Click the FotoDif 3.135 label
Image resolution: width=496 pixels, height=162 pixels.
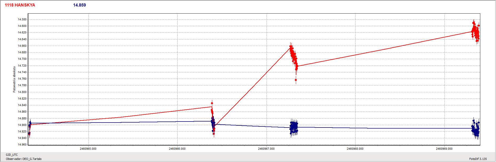point(478,159)
